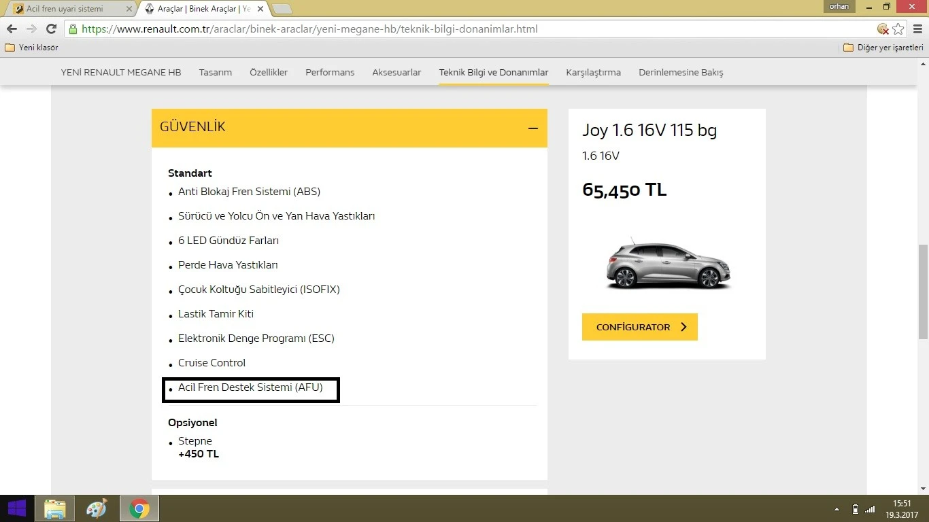Screen dimensions: 929x522
Task: Click 'Perde Hava Yastıkları' item
Action: pos(228,265)
